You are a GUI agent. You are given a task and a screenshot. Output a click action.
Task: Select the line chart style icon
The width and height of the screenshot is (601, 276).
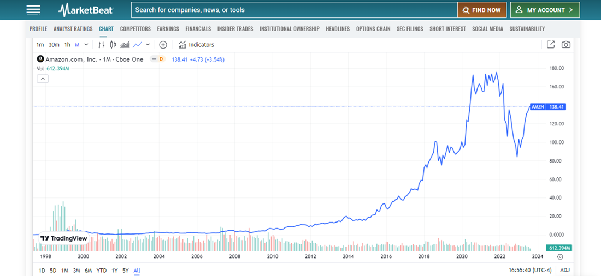click(x=137, y=45)
